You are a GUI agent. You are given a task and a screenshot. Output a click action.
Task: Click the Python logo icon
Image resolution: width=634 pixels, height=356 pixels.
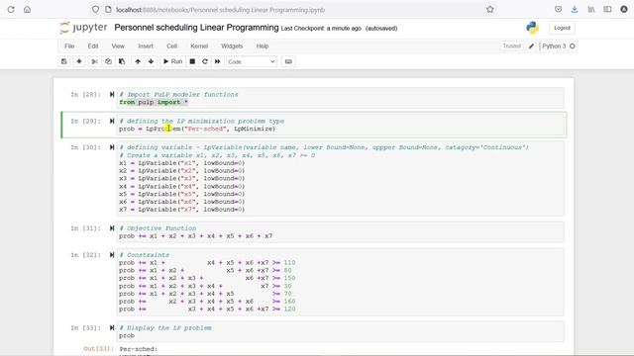tap(533, 28)
